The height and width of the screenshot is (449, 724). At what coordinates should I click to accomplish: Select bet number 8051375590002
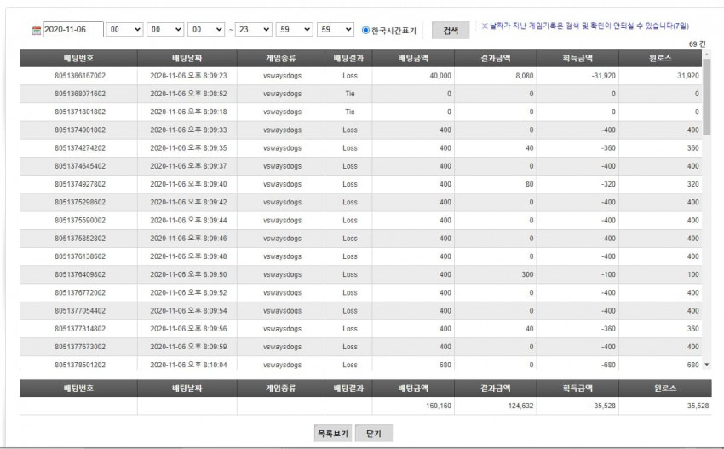80,221
